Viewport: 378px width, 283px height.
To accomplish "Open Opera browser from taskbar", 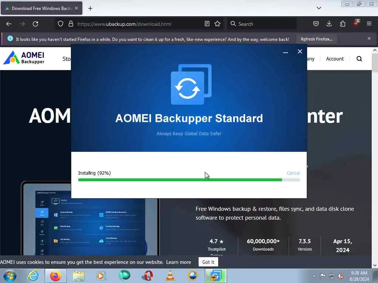I will [148, 276].
